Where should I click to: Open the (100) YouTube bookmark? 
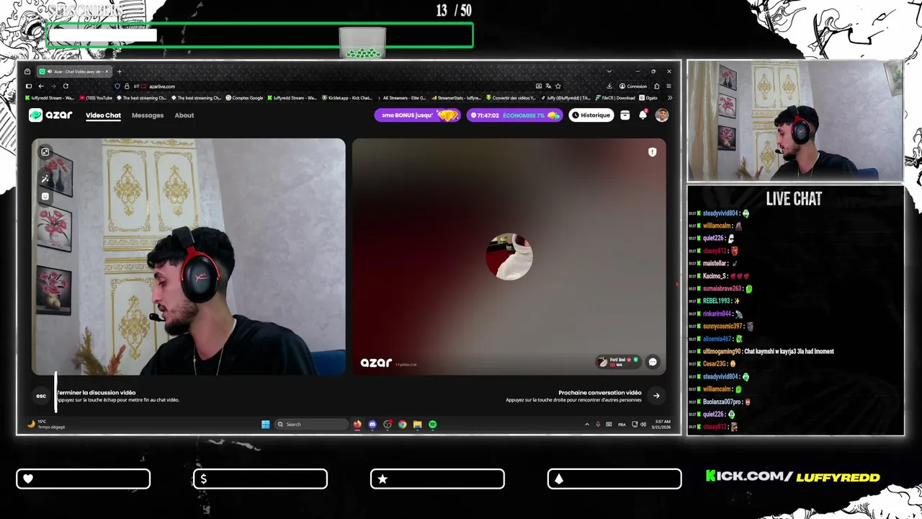point(96,98)
